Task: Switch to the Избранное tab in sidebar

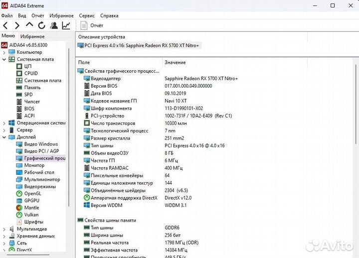Action: (32, 36)
